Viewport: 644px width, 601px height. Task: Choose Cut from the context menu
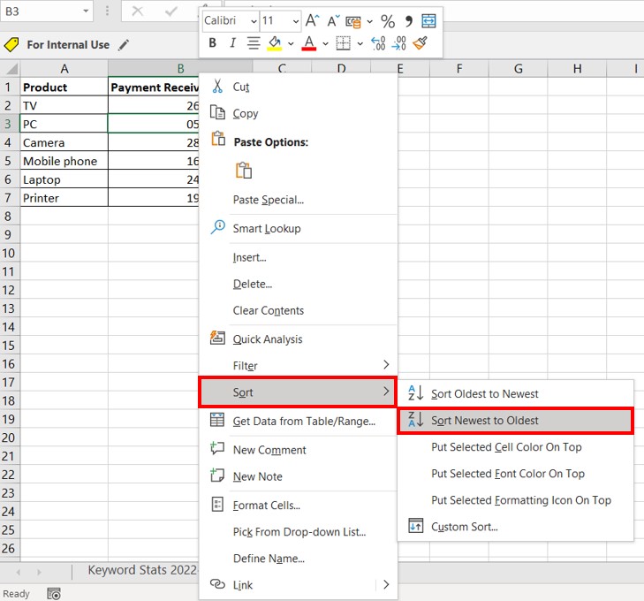(299, 87)
